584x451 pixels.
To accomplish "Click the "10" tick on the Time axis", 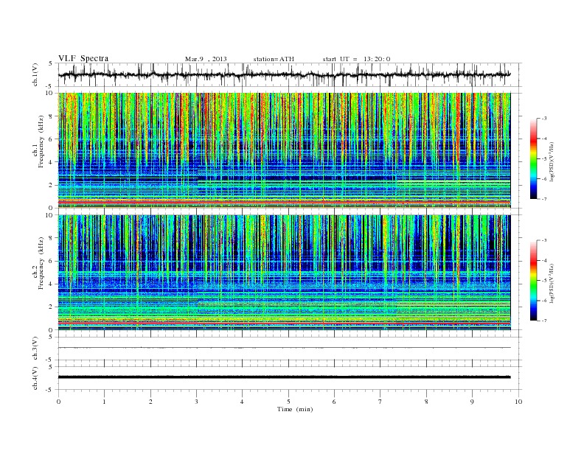I will pyautogui.click(x=518, y=402).
